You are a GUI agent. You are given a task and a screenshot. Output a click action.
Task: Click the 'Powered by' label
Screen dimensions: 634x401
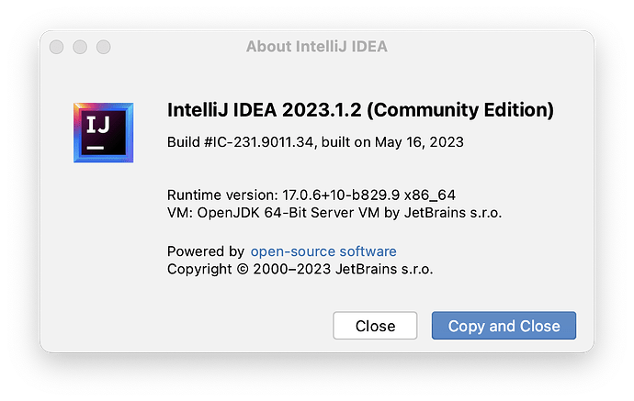206,251
